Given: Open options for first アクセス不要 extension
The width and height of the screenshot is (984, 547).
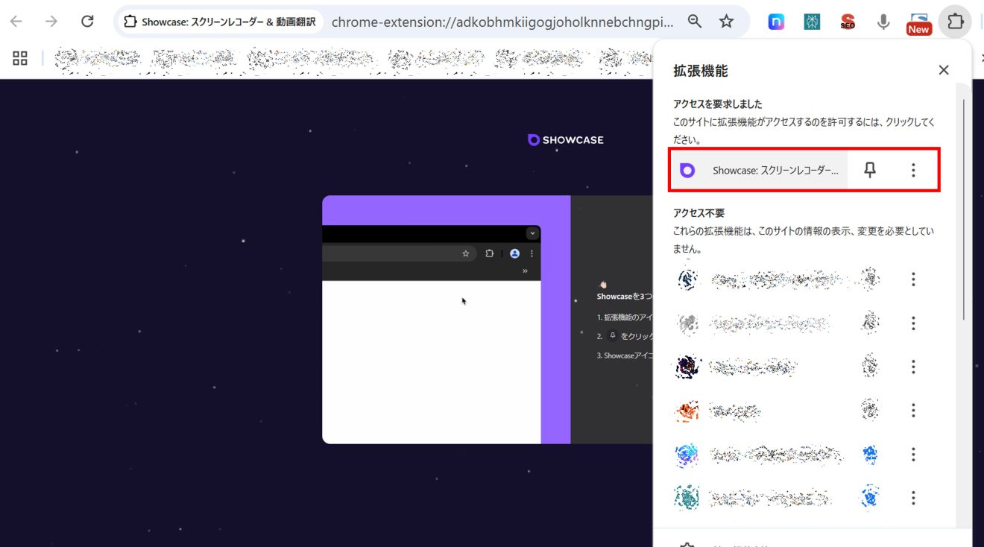Looking at the screenshot, I should pos(913,279).
